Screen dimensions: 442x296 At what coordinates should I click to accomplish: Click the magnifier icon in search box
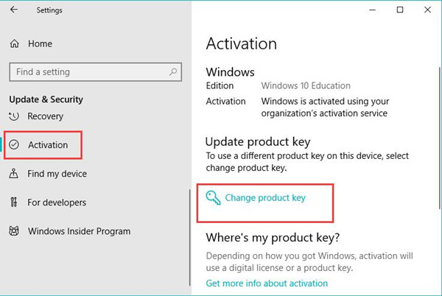coord(173,72)
